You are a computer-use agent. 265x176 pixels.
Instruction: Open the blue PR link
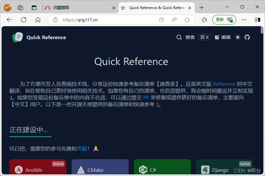point(146,97)
